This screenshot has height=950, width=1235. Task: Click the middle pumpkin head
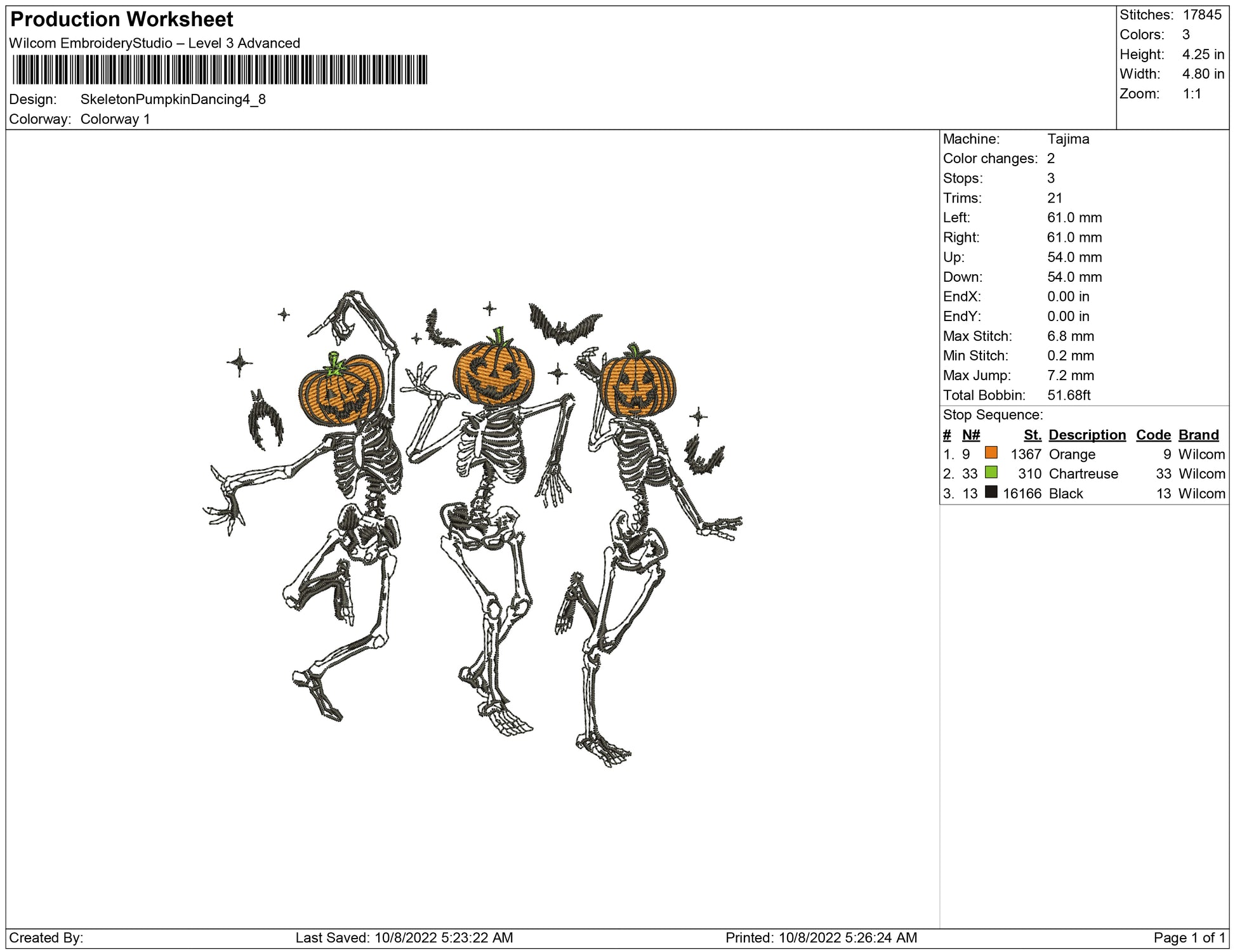[494, 373]
